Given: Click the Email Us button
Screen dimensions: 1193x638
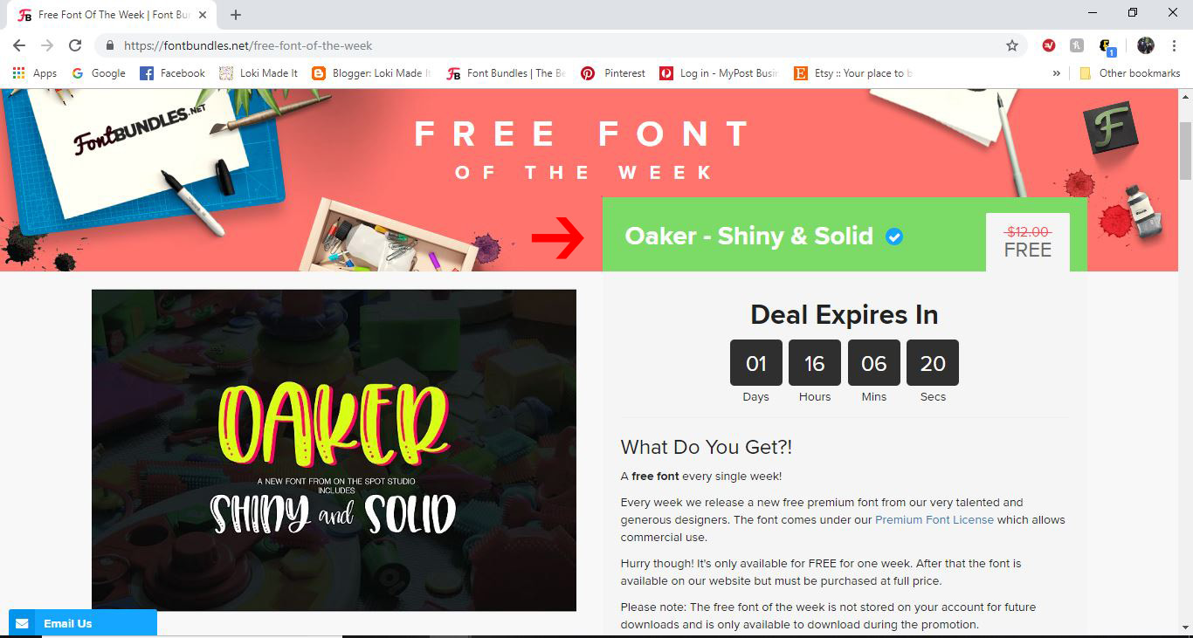Looking at the screenshot, I should click(83, 623).
